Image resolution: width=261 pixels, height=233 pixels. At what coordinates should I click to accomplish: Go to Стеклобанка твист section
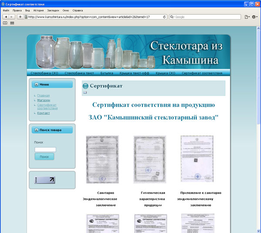[79, 73]
